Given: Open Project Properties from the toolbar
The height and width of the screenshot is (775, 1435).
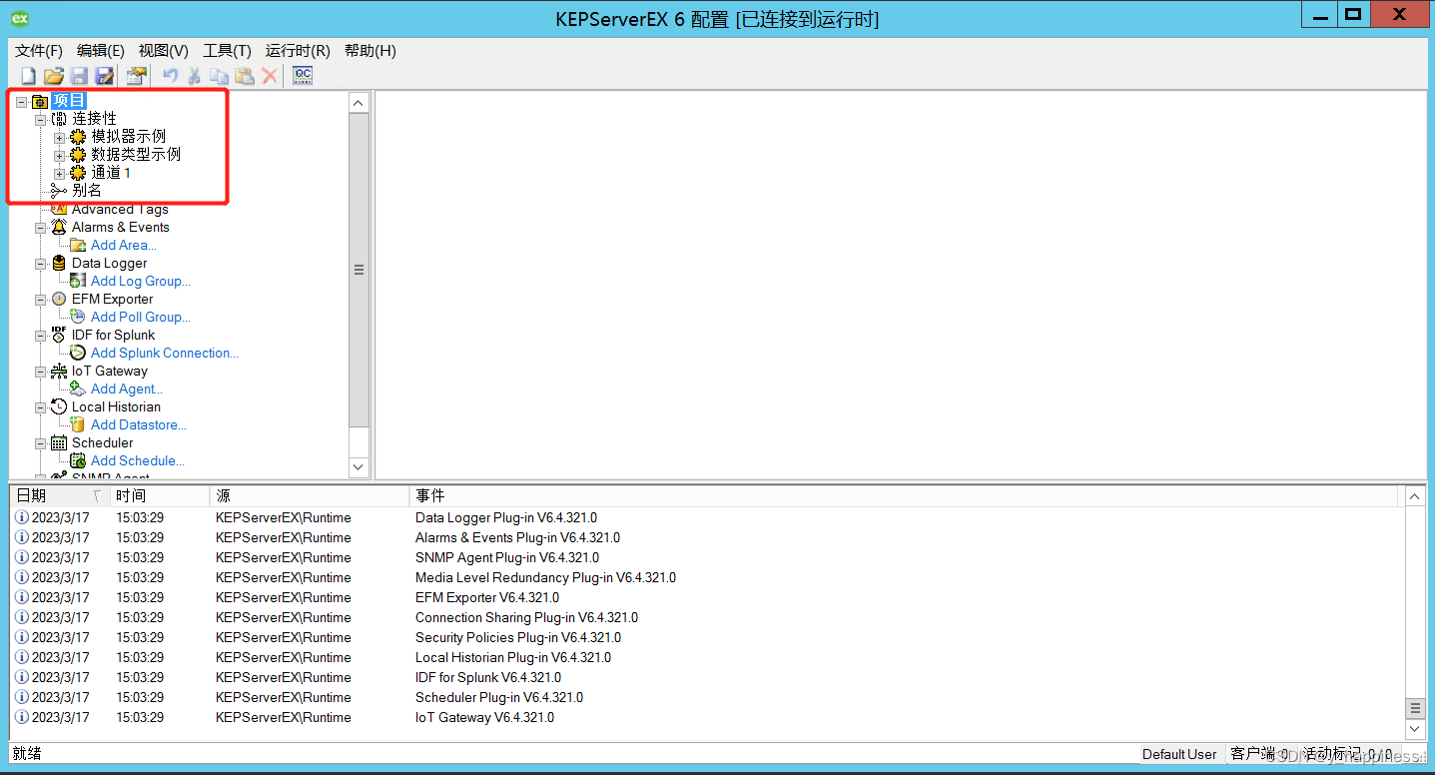Looking at the screenshot, I should click(x=137, y=76).
